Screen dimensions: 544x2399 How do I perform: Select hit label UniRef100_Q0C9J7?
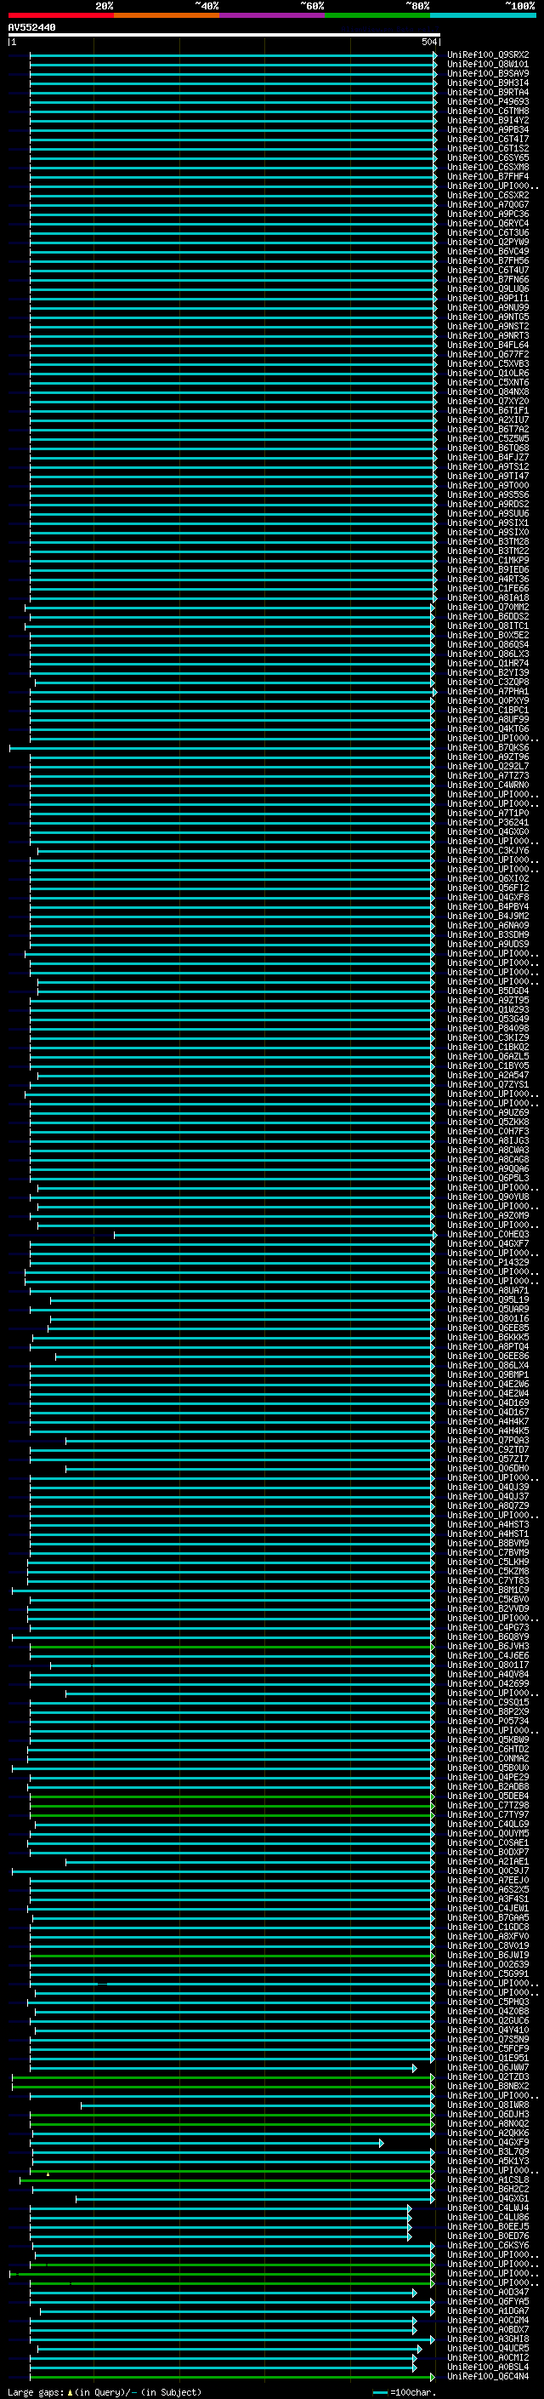(487, 1871)
